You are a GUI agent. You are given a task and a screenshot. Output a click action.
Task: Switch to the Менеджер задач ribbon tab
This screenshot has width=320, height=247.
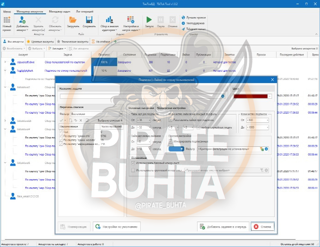pos(60,12)
